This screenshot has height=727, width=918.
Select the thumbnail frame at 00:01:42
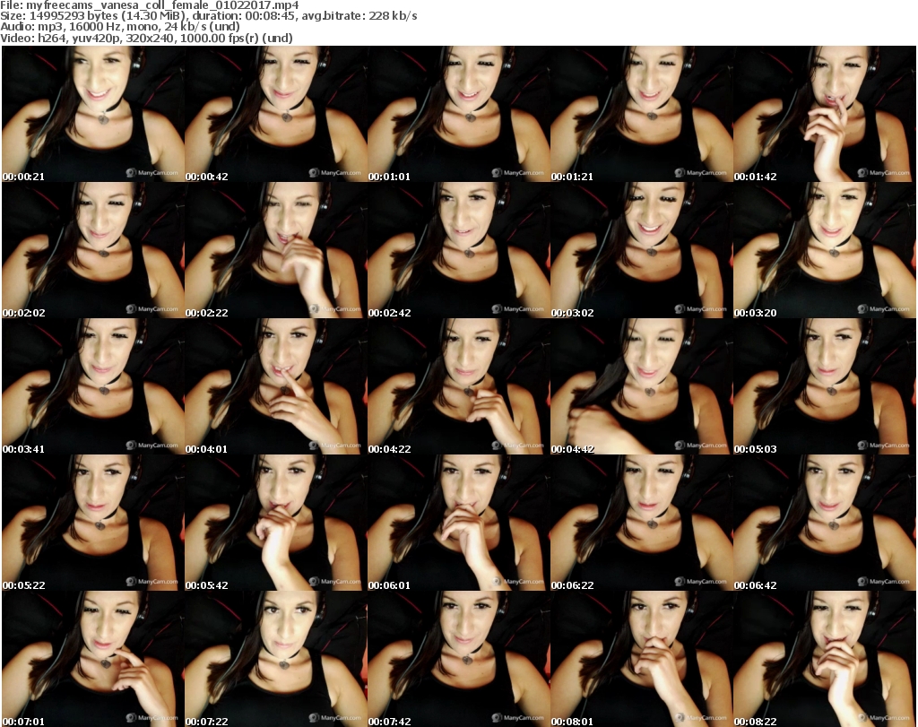coord(825,114)
